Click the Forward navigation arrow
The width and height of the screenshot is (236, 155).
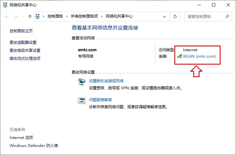tap(16, 16)
